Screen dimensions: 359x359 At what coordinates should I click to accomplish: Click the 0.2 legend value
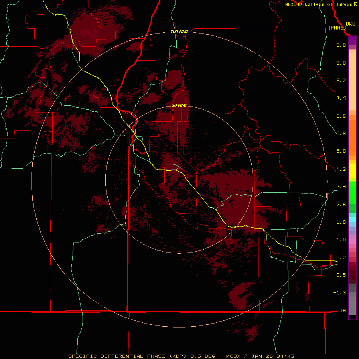point(341,258)
